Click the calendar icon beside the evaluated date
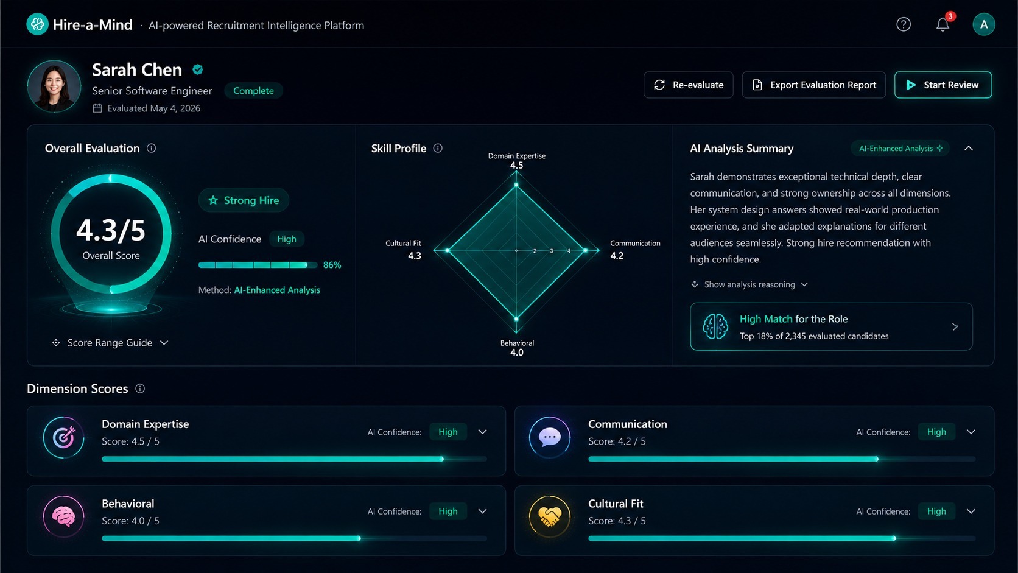This screenshot has width=1018, height=573. (x=97, y=108)
